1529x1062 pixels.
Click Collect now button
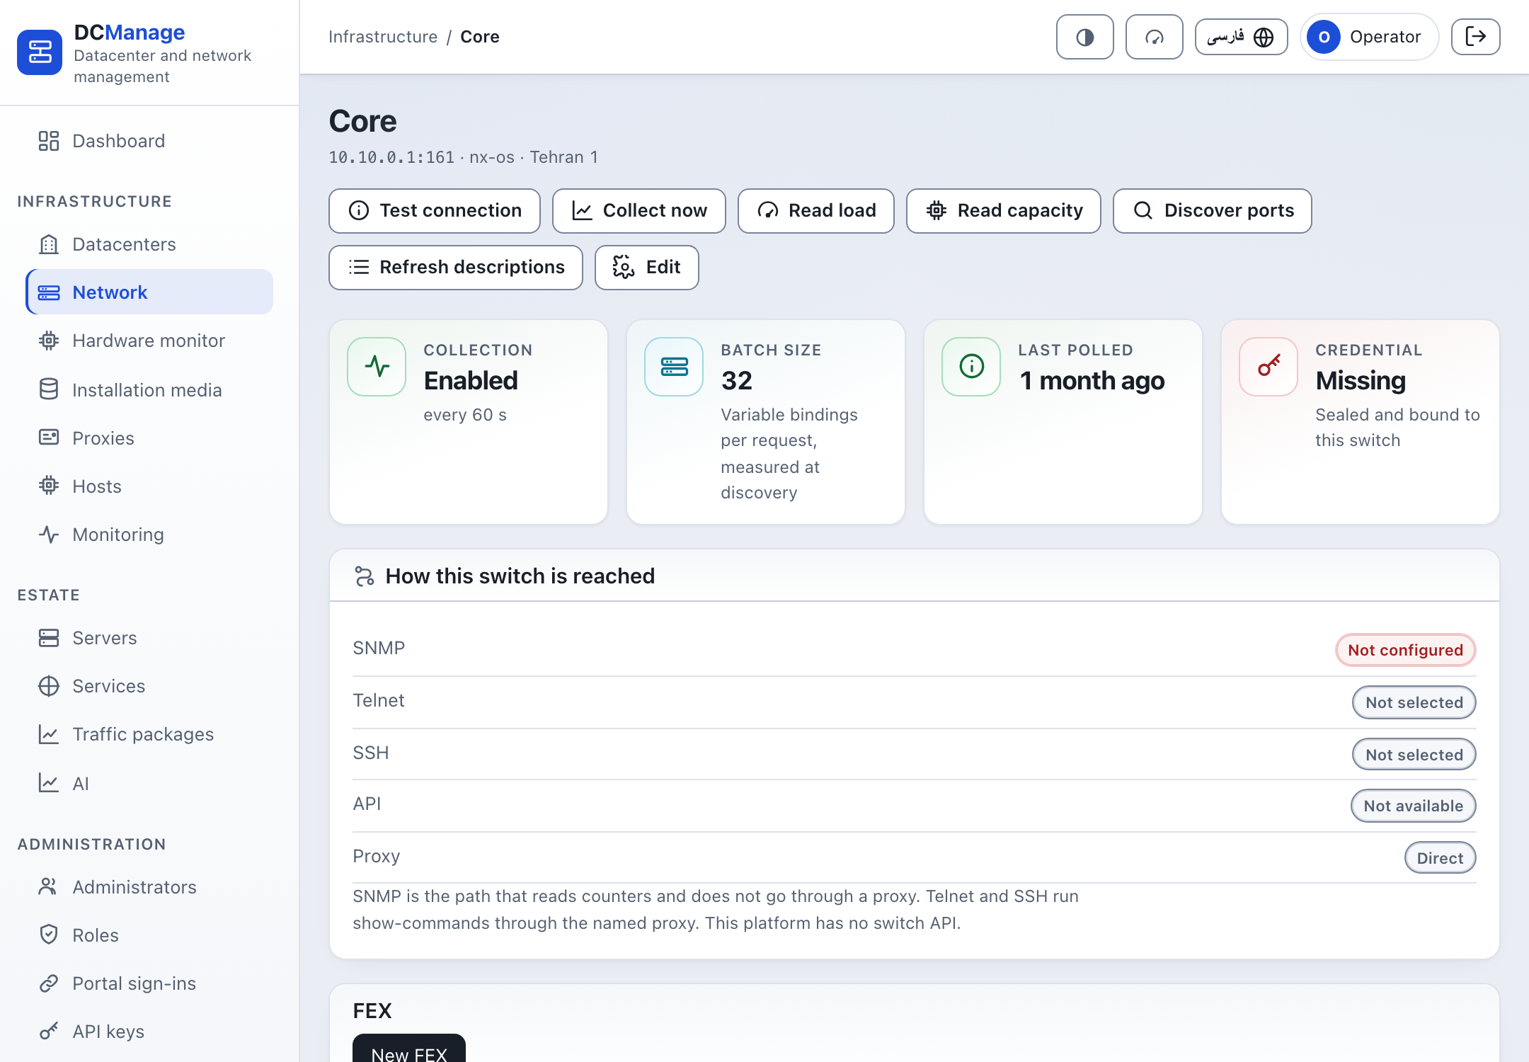[x=639, y=211]
